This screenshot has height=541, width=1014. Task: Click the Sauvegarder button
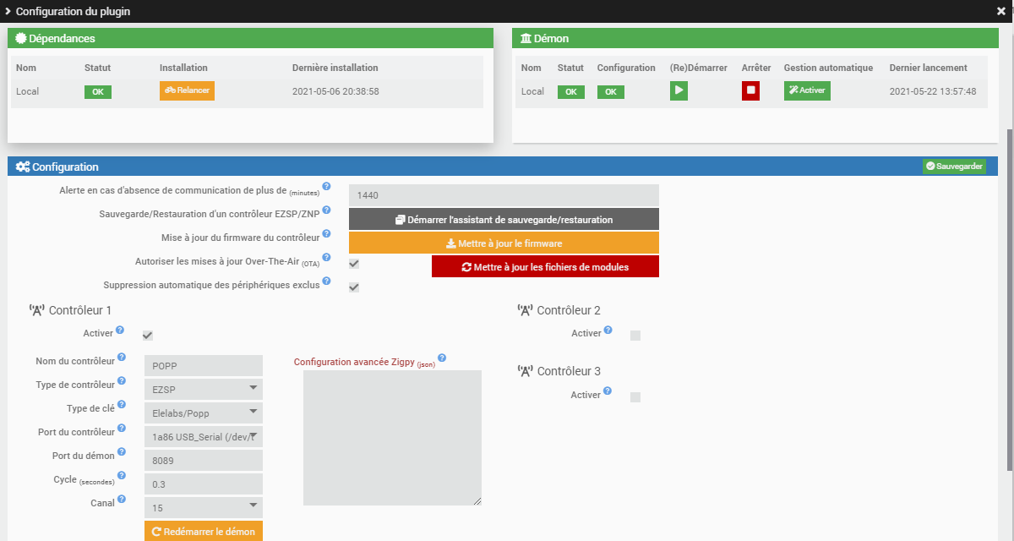coord(954,167)
